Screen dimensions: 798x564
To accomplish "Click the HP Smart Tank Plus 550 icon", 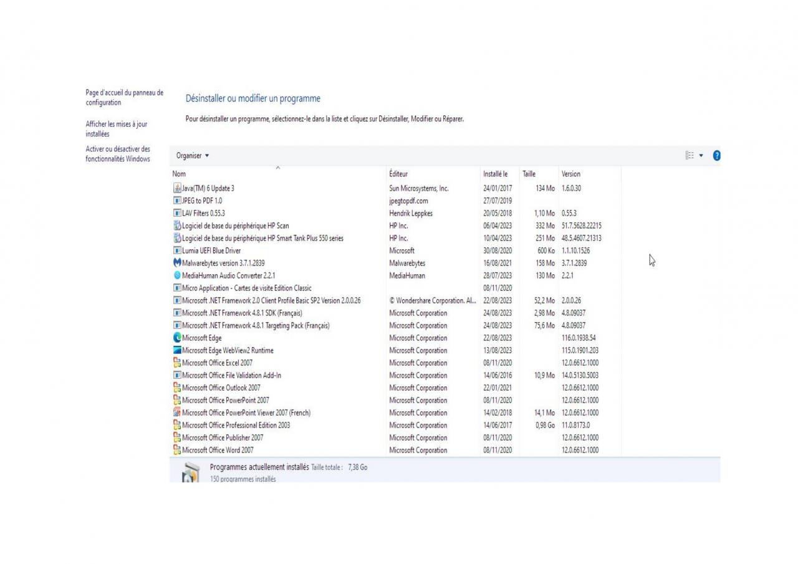I will tap(177, 238).
